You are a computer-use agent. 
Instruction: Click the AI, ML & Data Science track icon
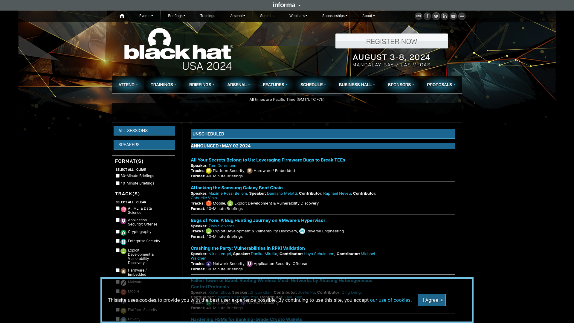point(123,210)
